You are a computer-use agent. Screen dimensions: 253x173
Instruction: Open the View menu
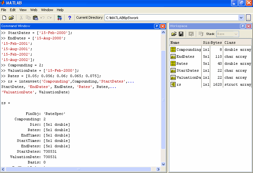tap(23, 10)
